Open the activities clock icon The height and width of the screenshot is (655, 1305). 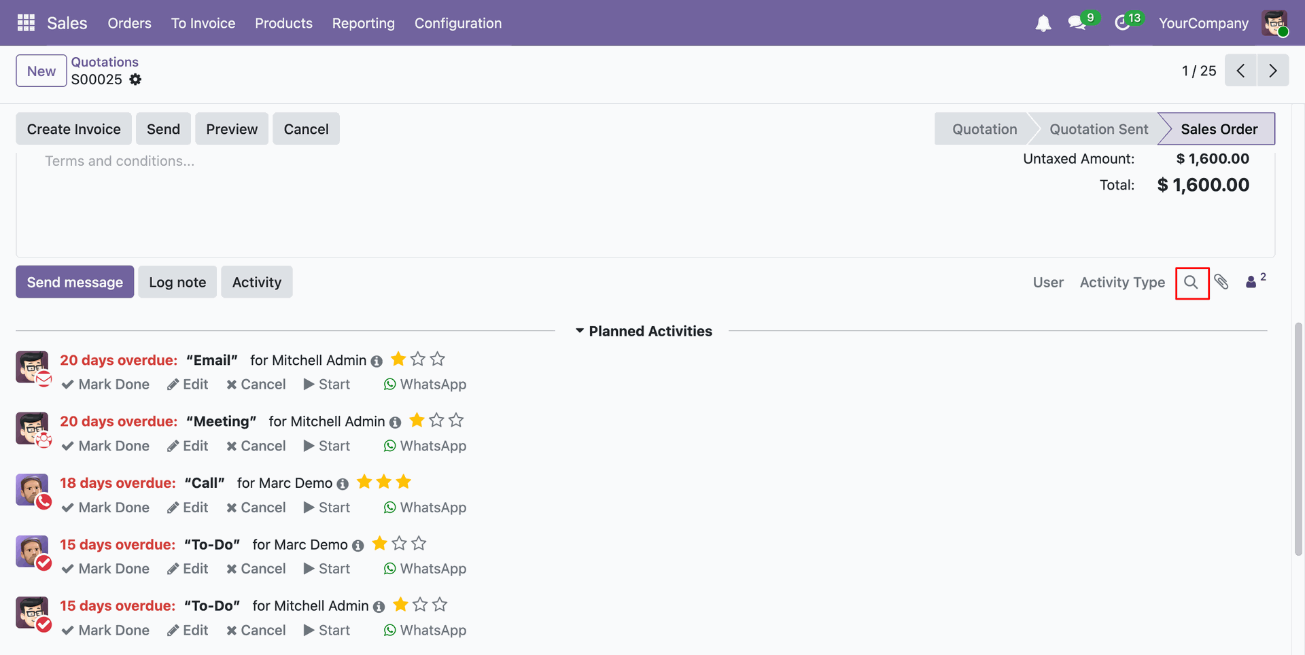pyautogui.click(x=1123, y=24)
